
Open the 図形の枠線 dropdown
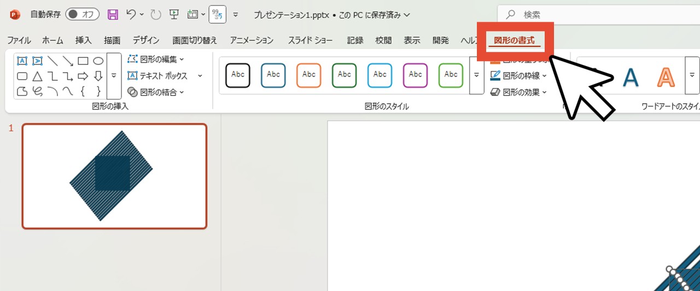[518, 76]
